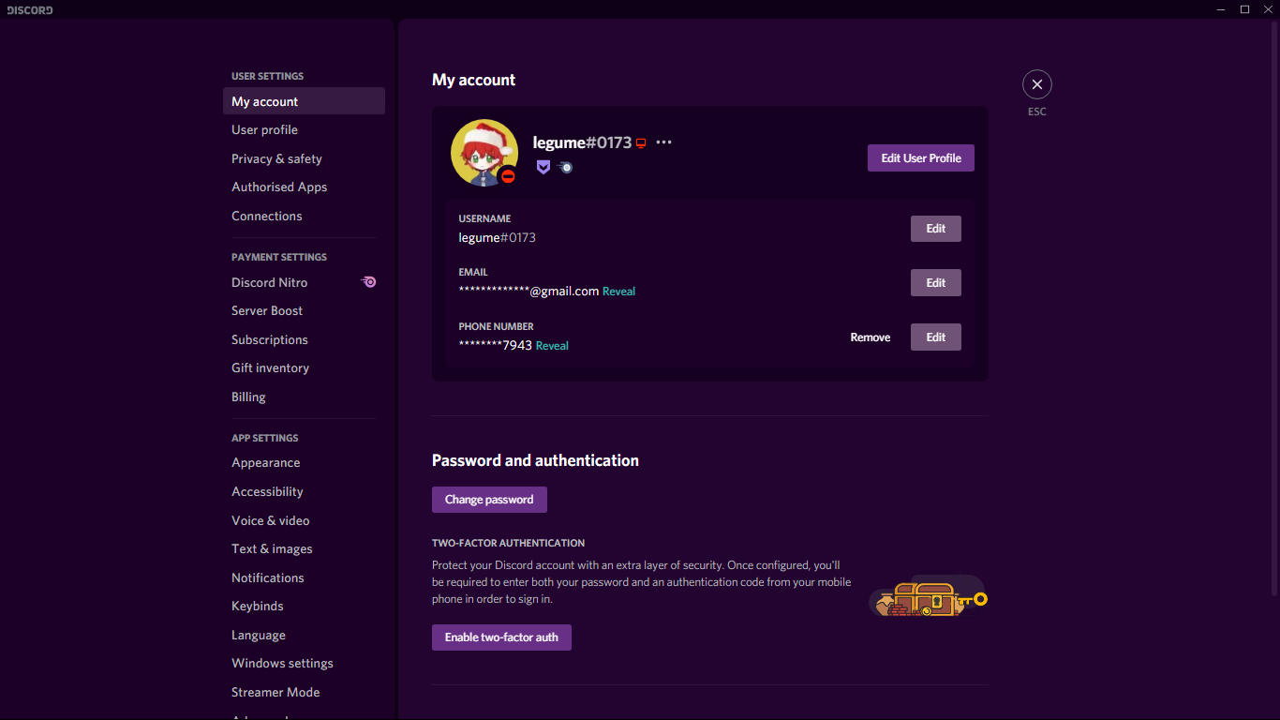This screenshot has height=720, width=1280.
Task: Click Edit button for email
Action: coord(935,283)
